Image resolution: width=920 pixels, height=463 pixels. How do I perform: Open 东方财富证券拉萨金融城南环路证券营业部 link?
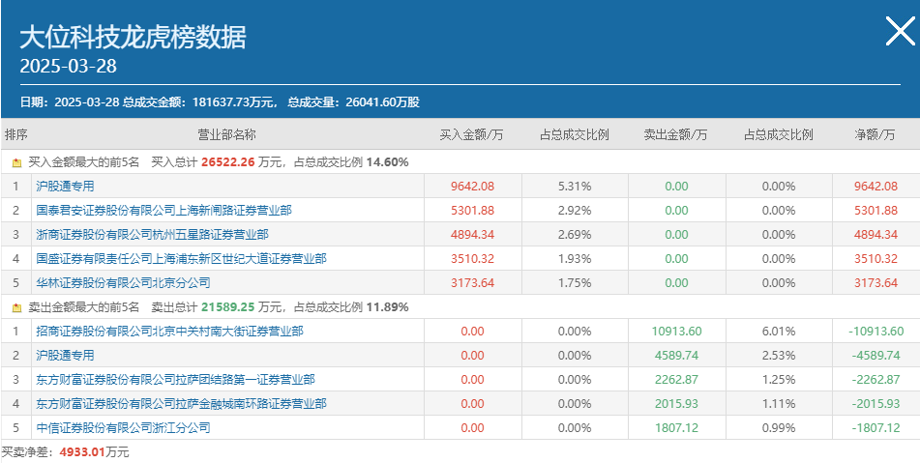pos(181,404)
